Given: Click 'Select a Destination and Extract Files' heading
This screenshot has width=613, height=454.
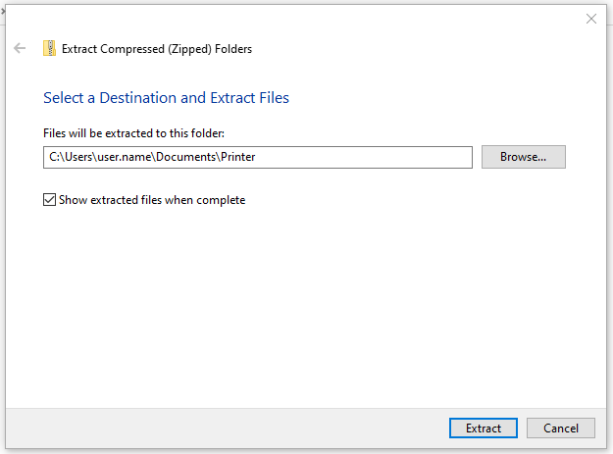Looking at the screenshot, I should 166,98.
